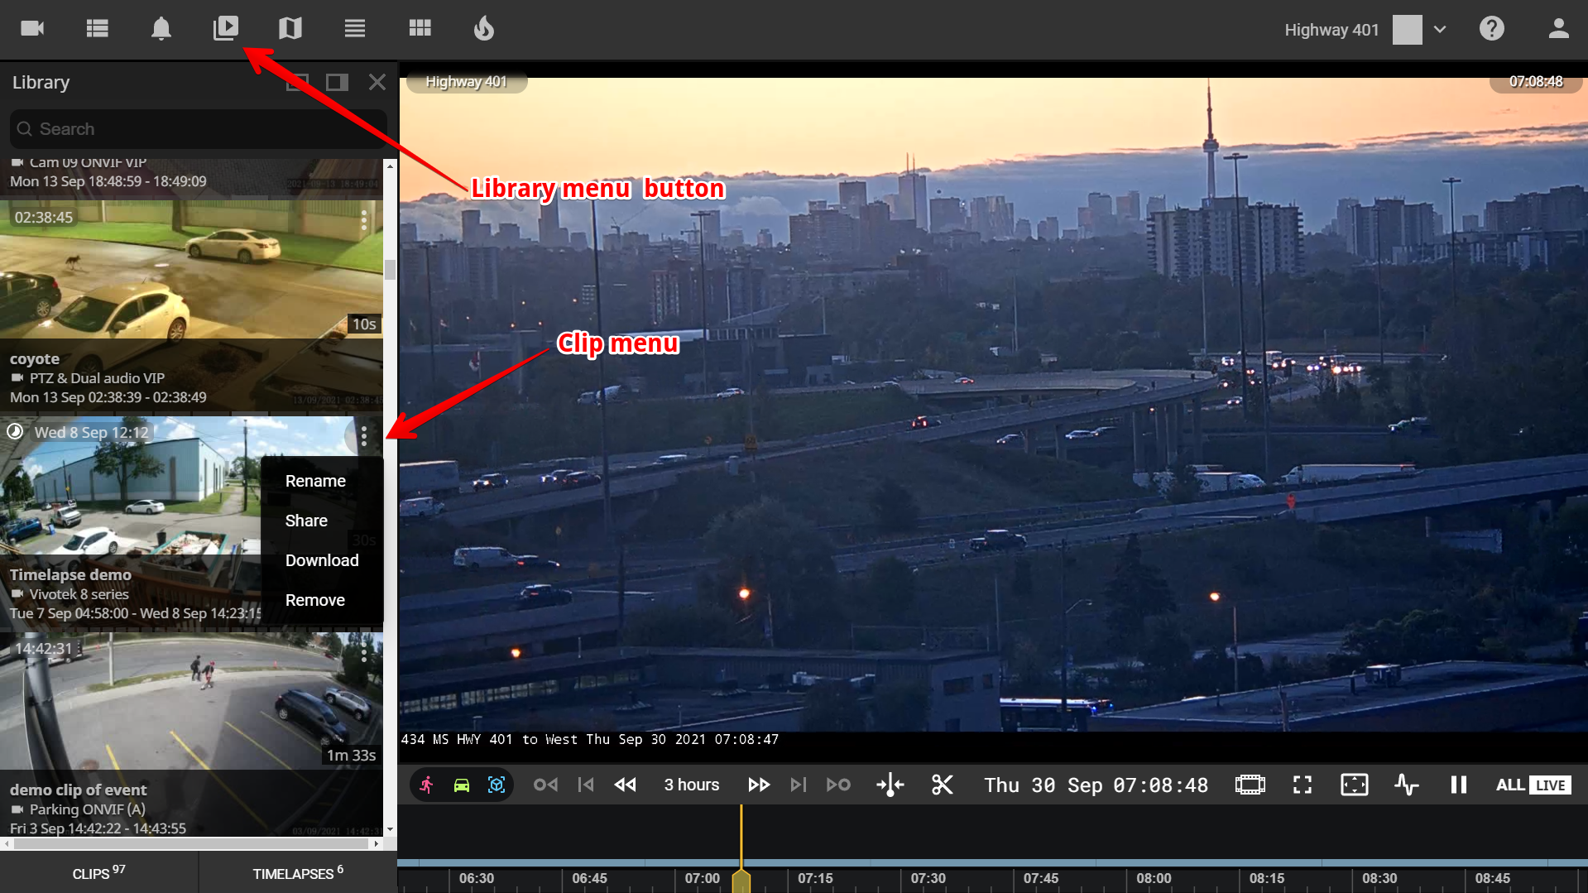Toggle the vehicle detection filter
1588x893 pixels.
(x=462, y=785)
